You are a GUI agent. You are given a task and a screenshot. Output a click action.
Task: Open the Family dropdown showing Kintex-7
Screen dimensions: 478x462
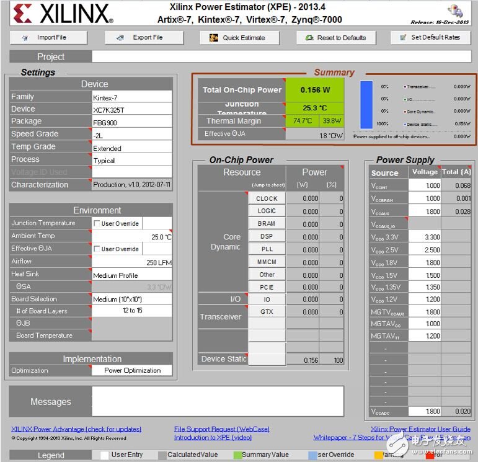click(x=131, y=97)
